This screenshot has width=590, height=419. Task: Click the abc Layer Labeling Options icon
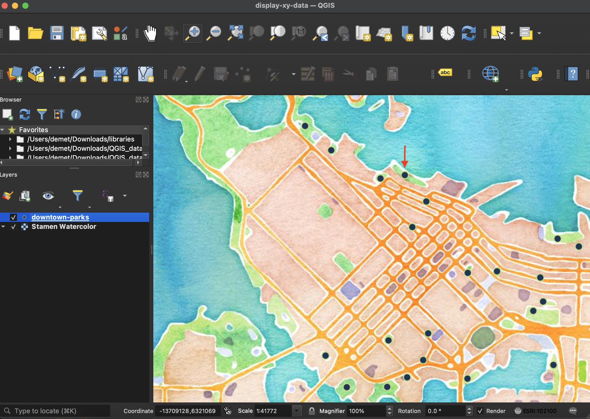445,72
